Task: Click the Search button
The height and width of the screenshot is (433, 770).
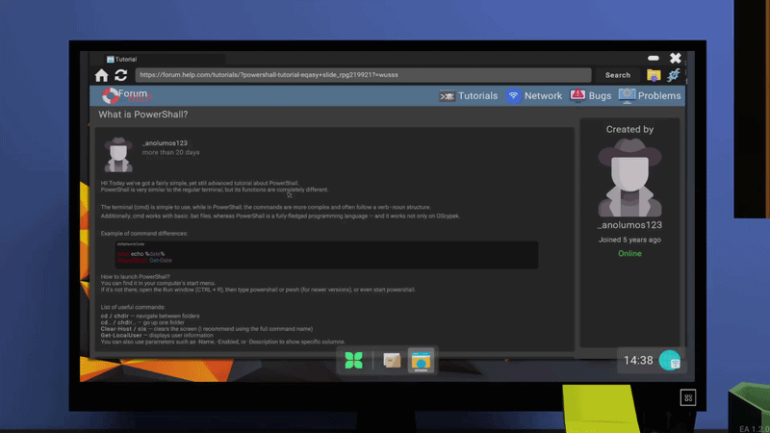Action: [x=618, y=75]
